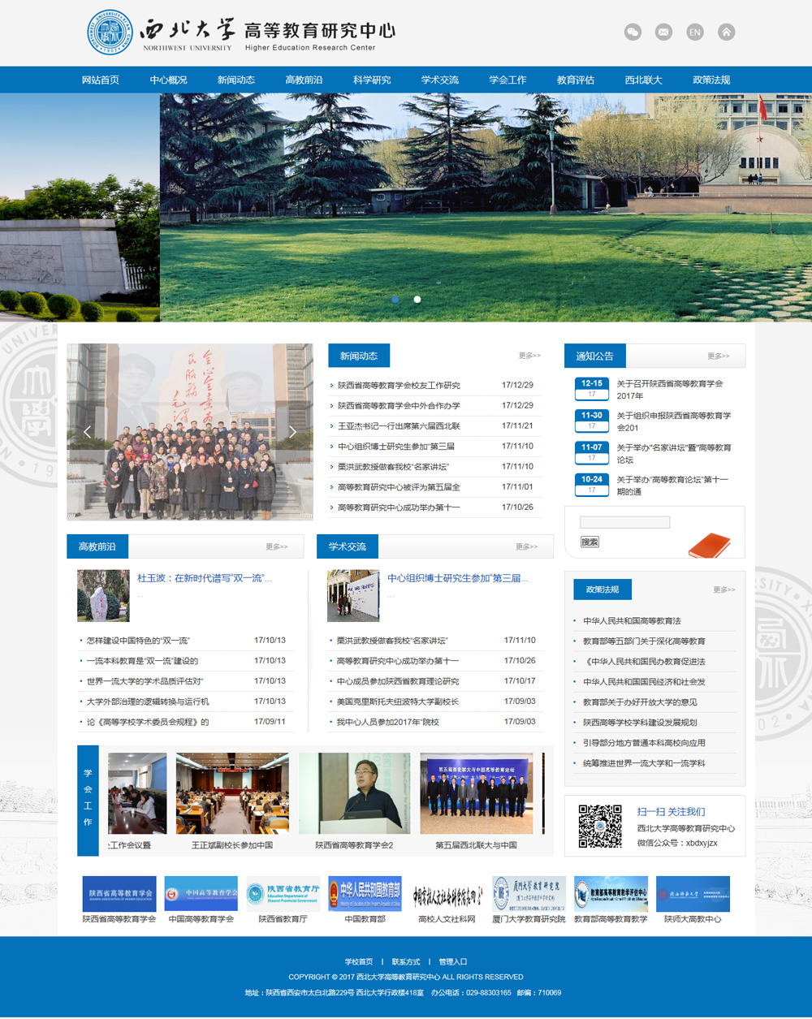This screenshot has width=812, height=1019.
Task: Select the second banner carousel dot
Action: point(417,299)
